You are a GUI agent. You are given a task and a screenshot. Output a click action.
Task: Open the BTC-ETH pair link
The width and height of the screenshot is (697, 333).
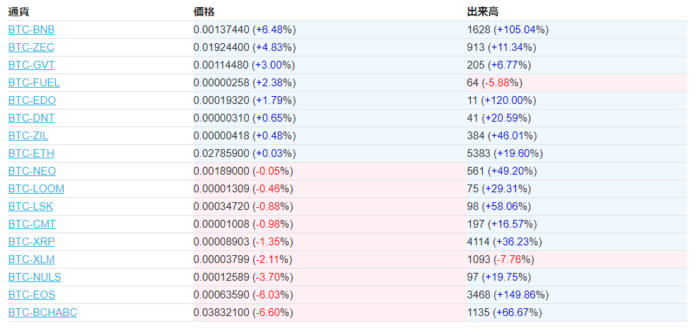(31, 153)
